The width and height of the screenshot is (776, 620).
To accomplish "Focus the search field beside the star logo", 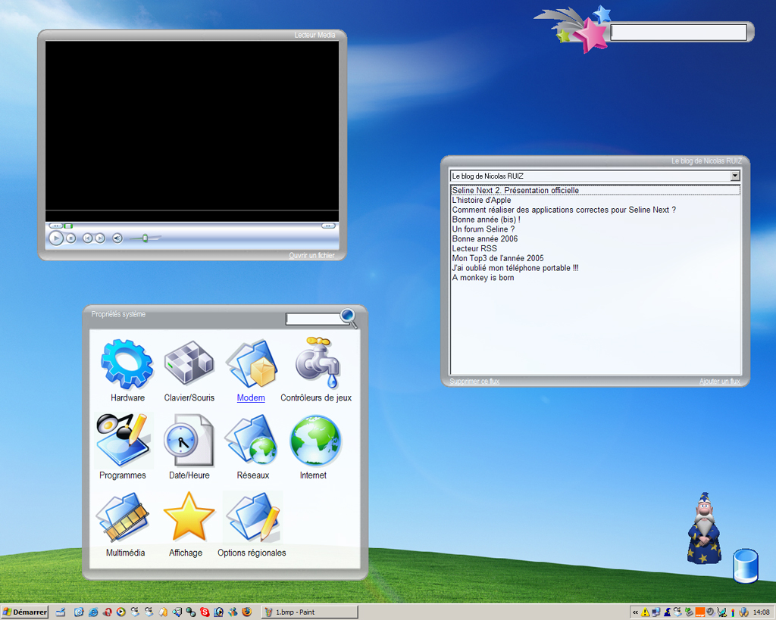I will [678, 32].
